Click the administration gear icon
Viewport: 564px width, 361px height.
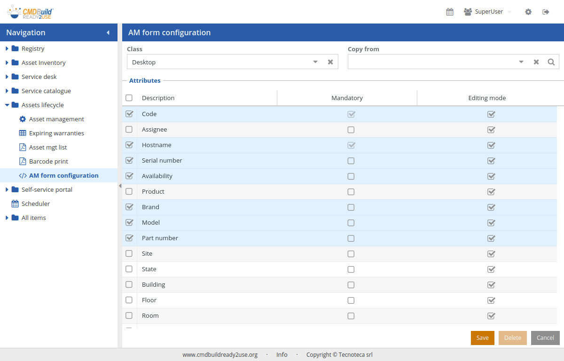tap(528, 12)
